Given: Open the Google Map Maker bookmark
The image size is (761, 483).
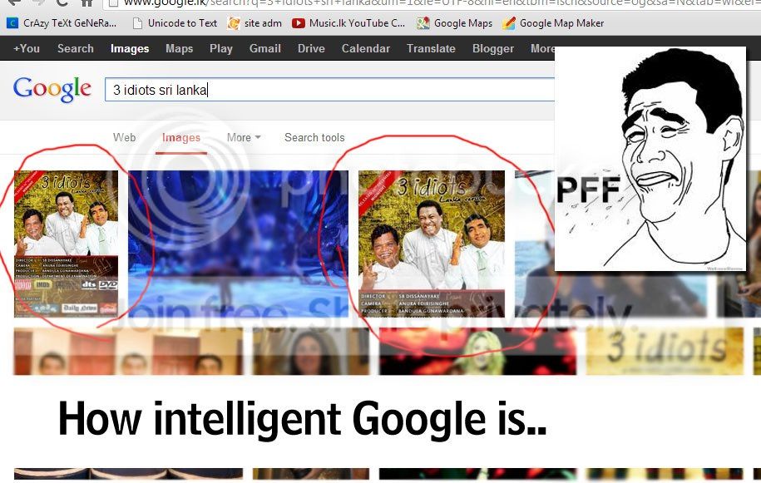Looking at the screenshot, I should pos(553,22).
